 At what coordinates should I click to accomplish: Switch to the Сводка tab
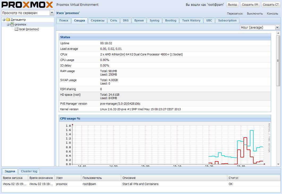click(x=79, y=20)
